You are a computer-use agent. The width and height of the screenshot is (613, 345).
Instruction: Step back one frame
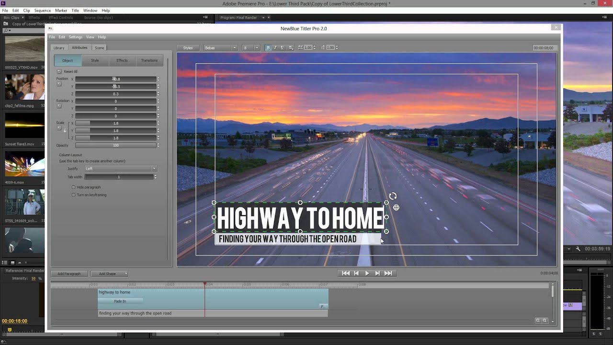point(356,273)
